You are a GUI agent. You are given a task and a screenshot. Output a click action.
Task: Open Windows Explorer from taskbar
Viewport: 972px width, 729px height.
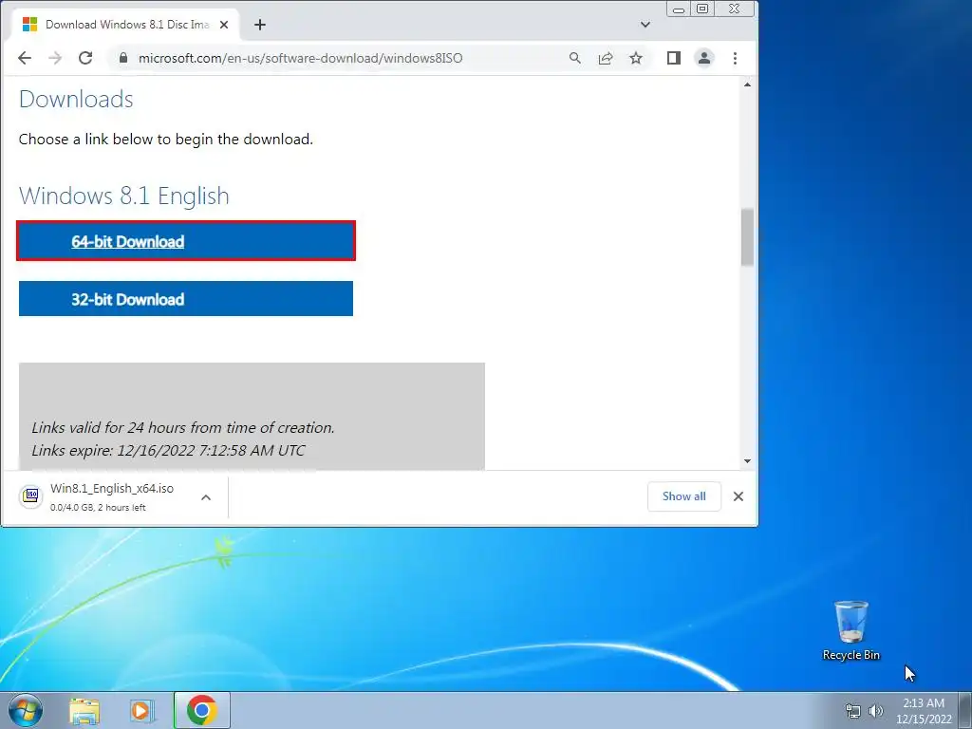pyautogui.click(x=84, y=711)
